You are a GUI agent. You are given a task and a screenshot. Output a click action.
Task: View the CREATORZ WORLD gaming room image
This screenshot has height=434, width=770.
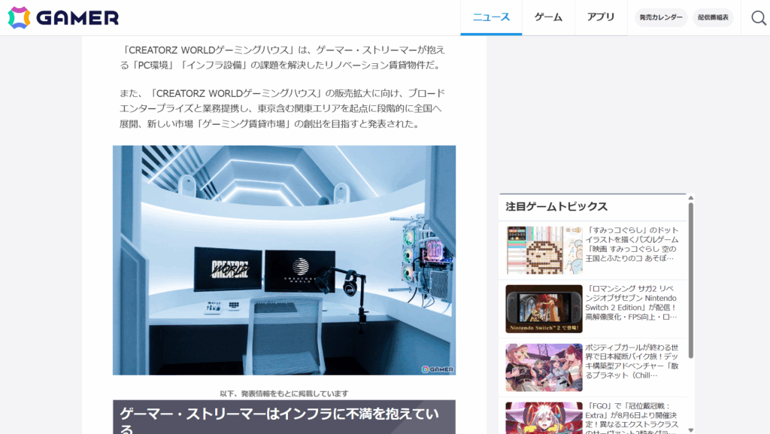point(284,260)
